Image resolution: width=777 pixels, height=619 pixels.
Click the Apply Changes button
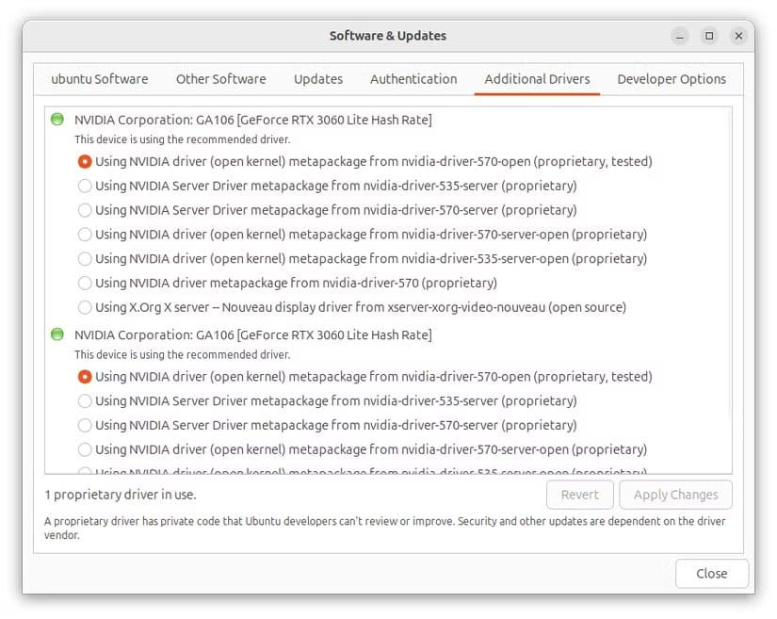pos(675,495)
